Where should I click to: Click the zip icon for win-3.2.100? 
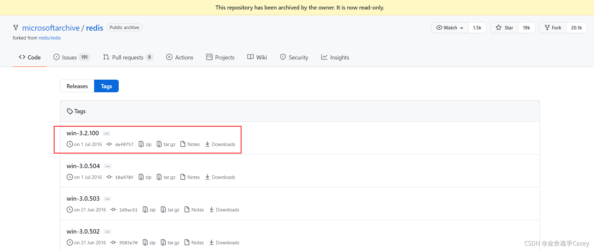pos(141,144)
